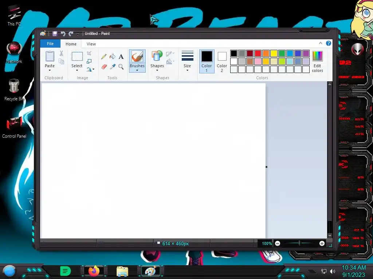The image size is (373, 279).
Task: Select the Pencil tool
Action: click(x=104, y=56)
